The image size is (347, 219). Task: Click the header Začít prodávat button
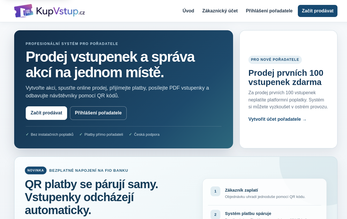(x=318, y=11)
